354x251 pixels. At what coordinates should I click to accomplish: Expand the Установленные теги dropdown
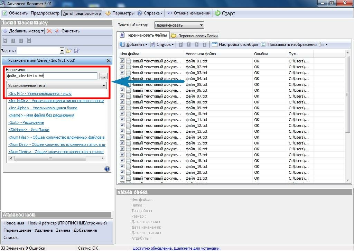(57, 85)
